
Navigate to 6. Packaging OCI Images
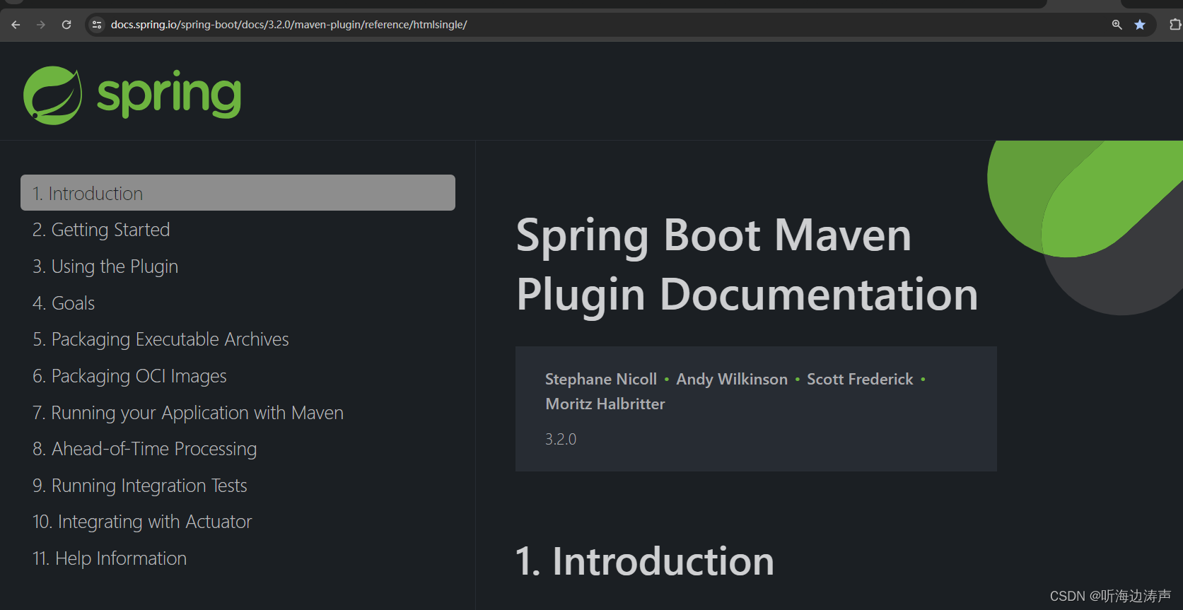[129, 376]
